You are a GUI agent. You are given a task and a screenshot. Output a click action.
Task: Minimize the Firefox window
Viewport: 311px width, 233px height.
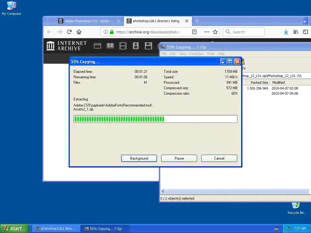(x=305, y=21)
